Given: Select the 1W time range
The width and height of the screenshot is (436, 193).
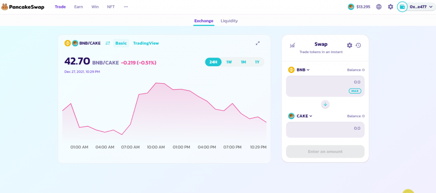Looking at the screenshot, I should click(x=229, y=62).
